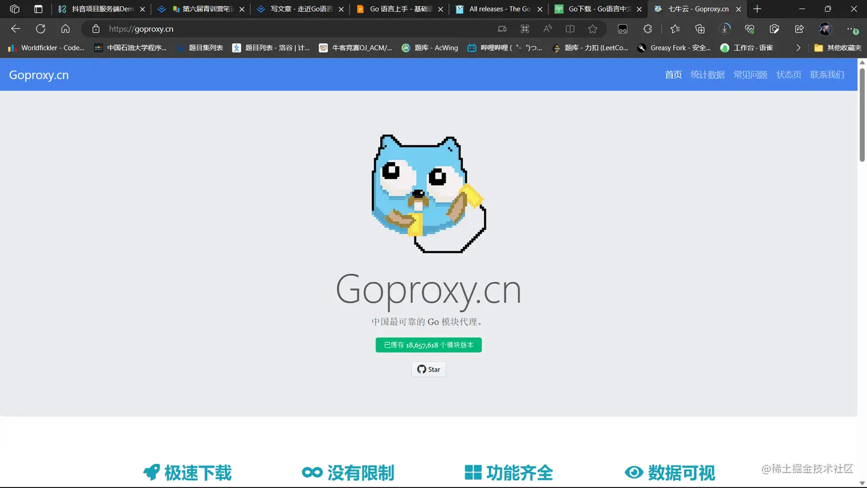Open 统计数据 in site navigation
The height and width of the screenshot is (488, 867).
pyautogui.click(x=708, y=75)
